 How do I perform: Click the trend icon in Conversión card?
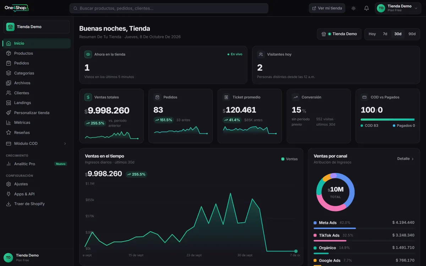(295, 97)
